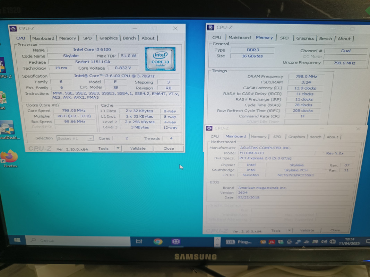Open the notification center icon
This screenshot has height=277, width=370.
368,241
